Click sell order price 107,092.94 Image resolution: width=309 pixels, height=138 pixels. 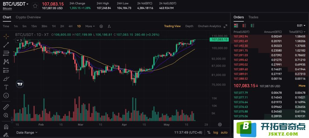pyautogui.click(x=241, y=36)
